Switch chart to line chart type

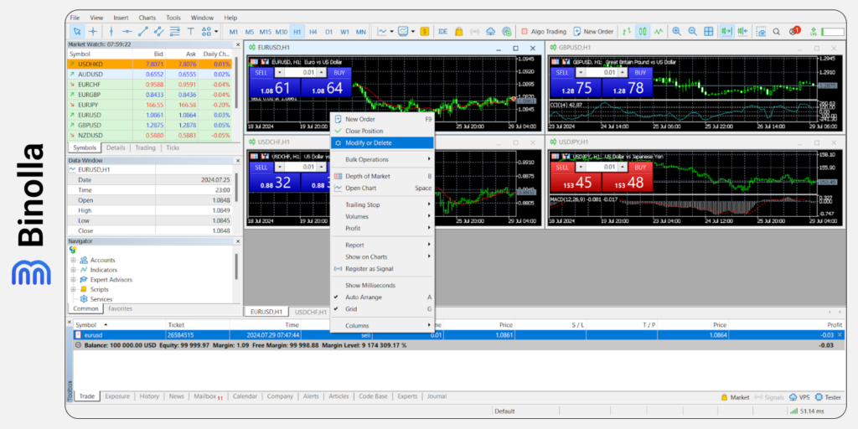659,31
